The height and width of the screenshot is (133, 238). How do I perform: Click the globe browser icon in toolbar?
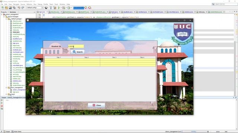[46, 8]
